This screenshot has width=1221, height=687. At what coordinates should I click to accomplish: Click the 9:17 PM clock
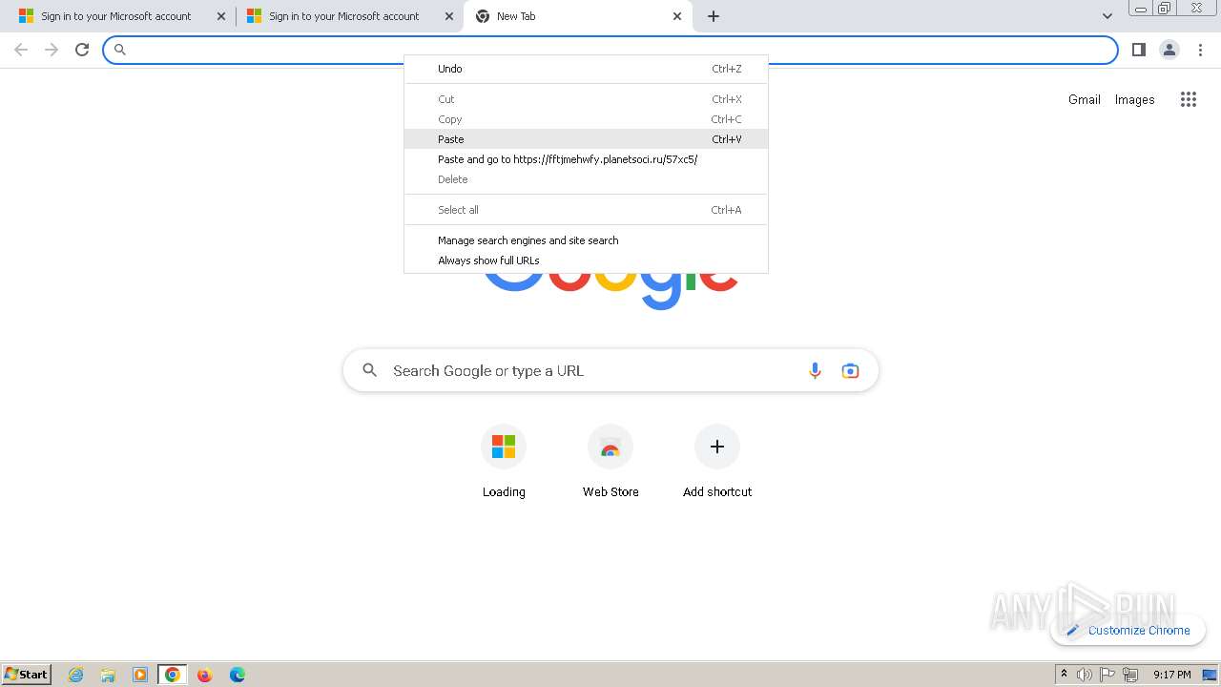[1172, 675]
